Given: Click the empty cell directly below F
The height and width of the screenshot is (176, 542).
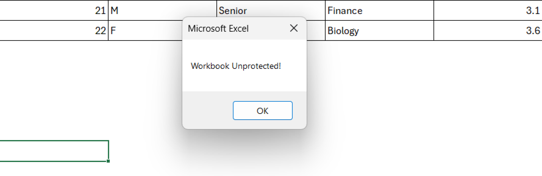Looking at the screenshot, I should tap(145, 51).
